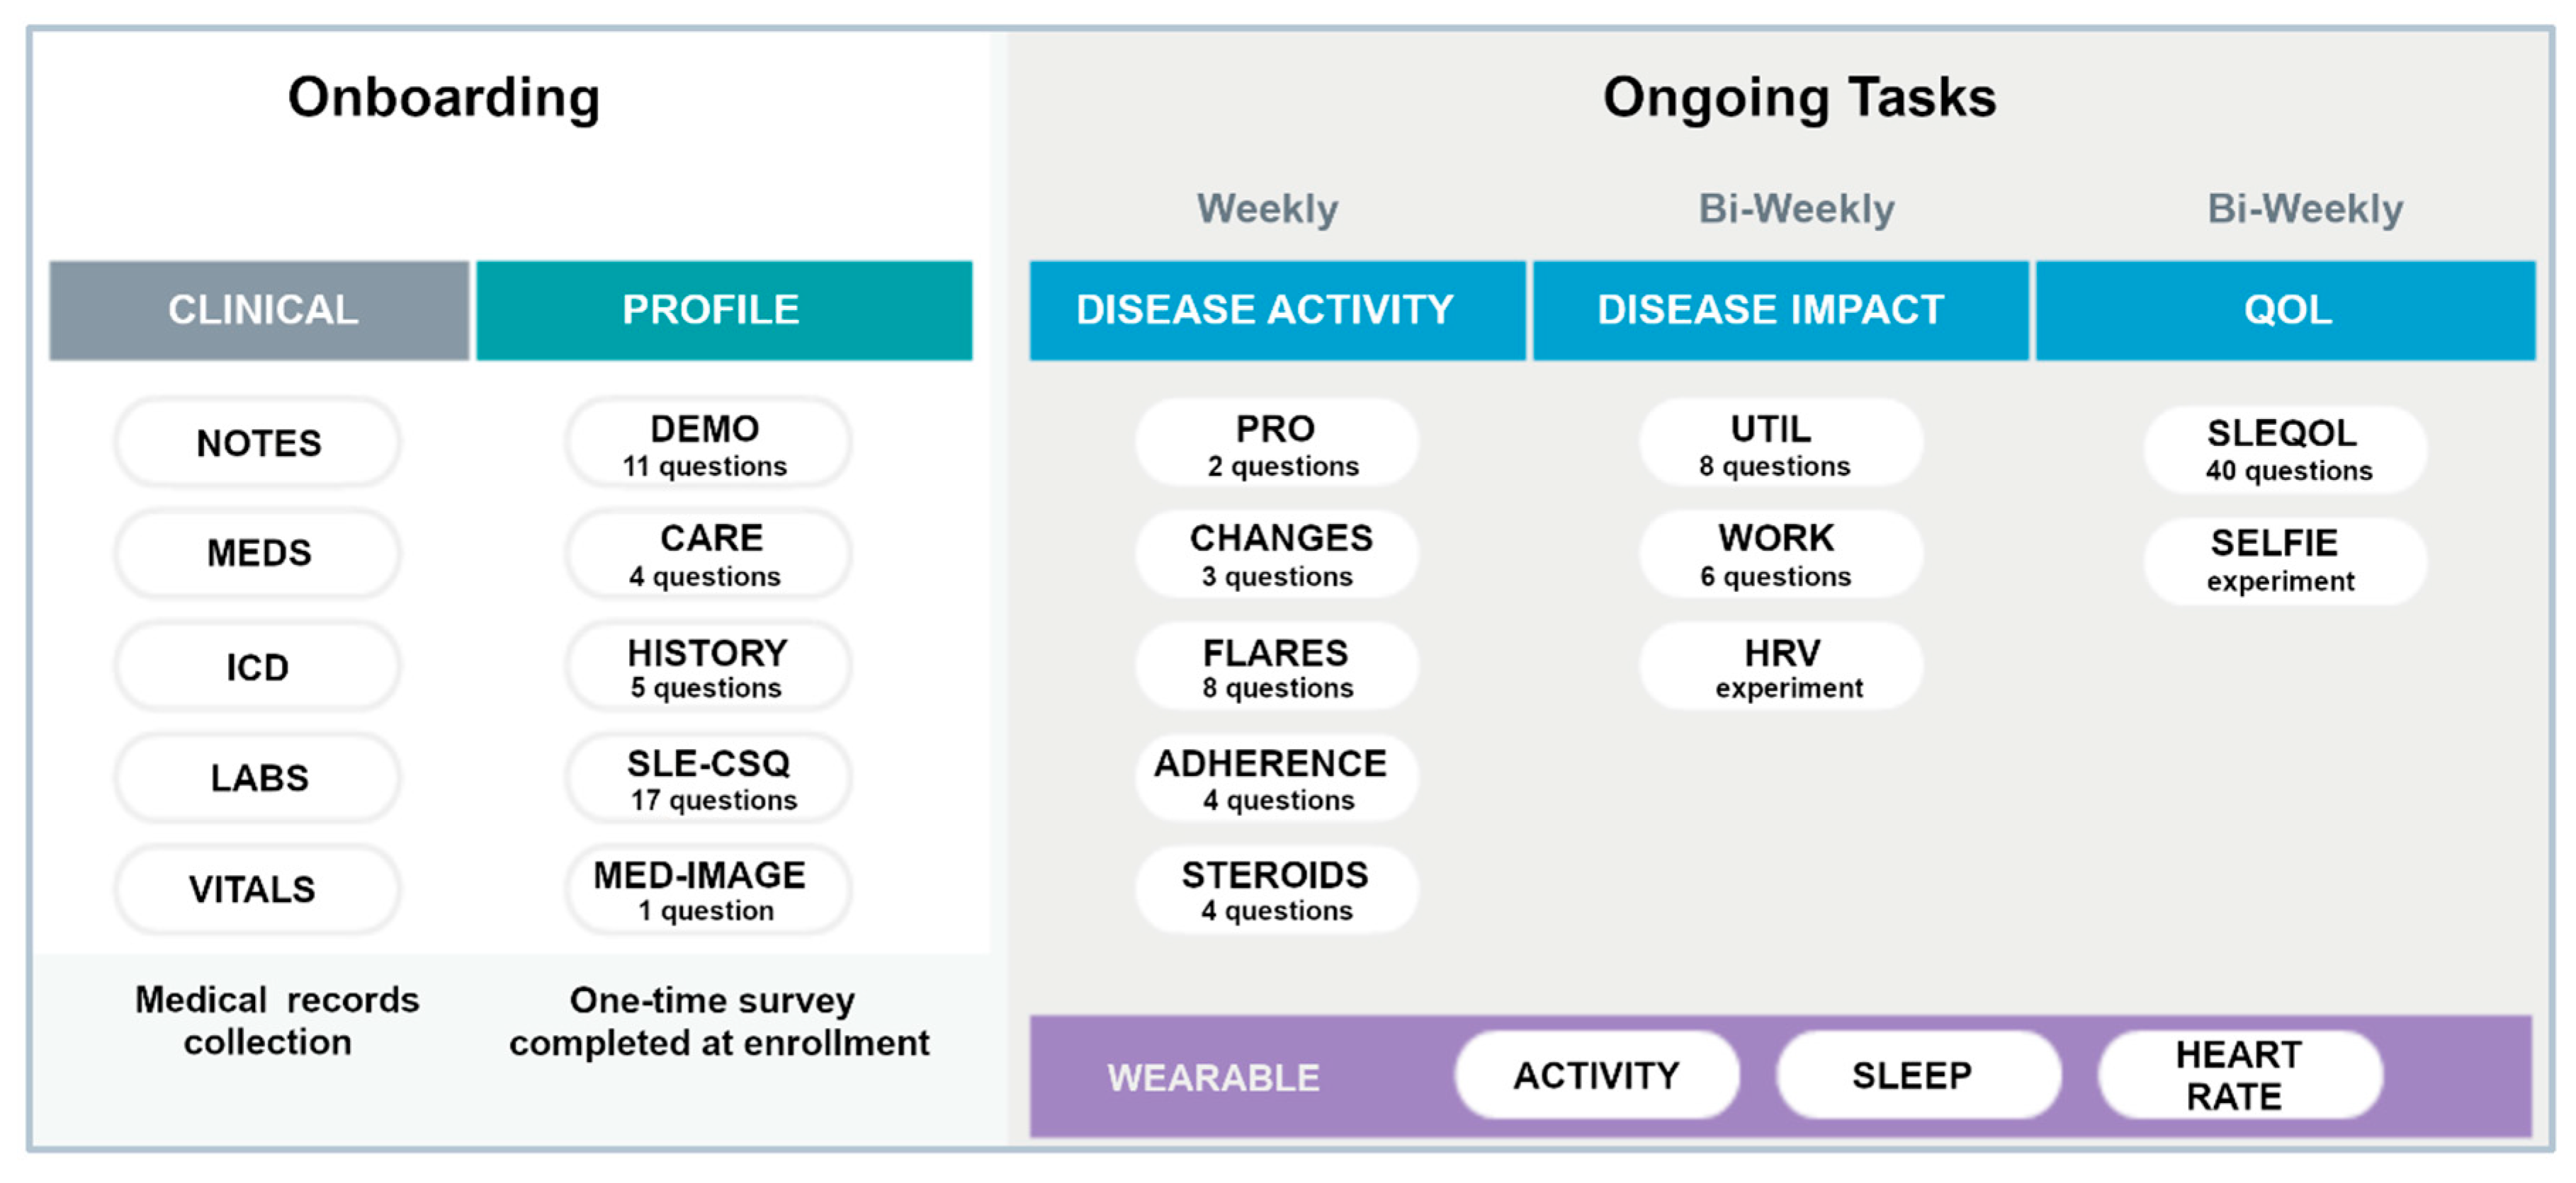Select the CLINICAL header tab
The width and height of the screenshot is (2576, 1183).
[259, 310]
